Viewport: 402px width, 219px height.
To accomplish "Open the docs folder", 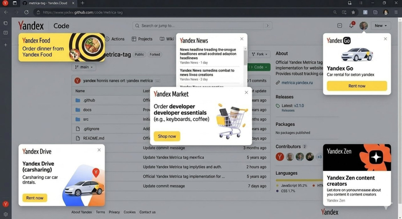I will tap(87, 109).
